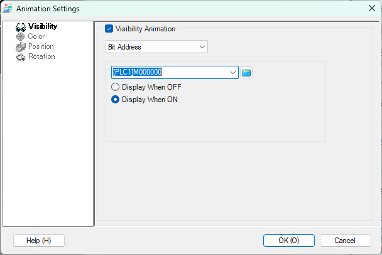Open the address input keypad icon
This screenshot has width=382, height=255.
pyautogui.click(x=246, y=73)
